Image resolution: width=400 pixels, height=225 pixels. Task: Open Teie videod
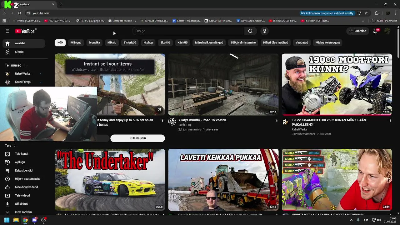click(x=24, y=196)
